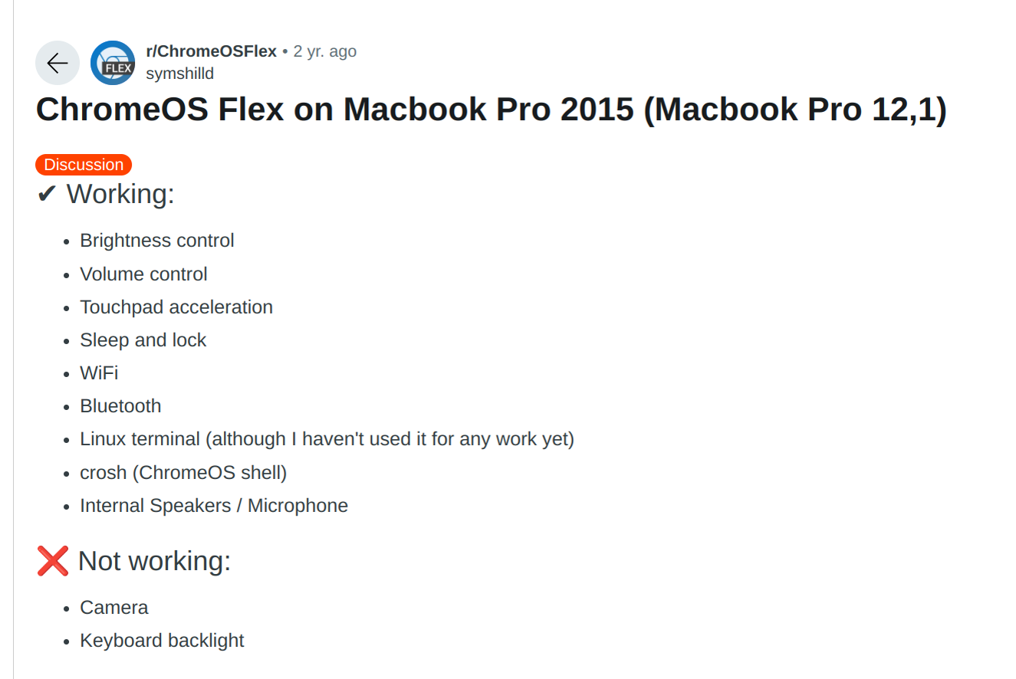
Task: Click the 'Touchpad acceleration' list item
Action: tap(176, 307)
